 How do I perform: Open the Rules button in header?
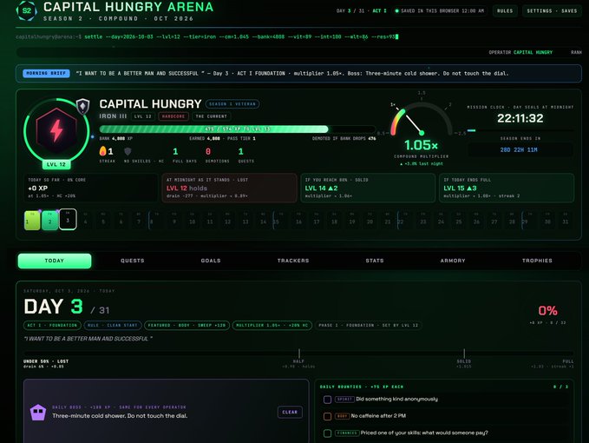(505, 11)
